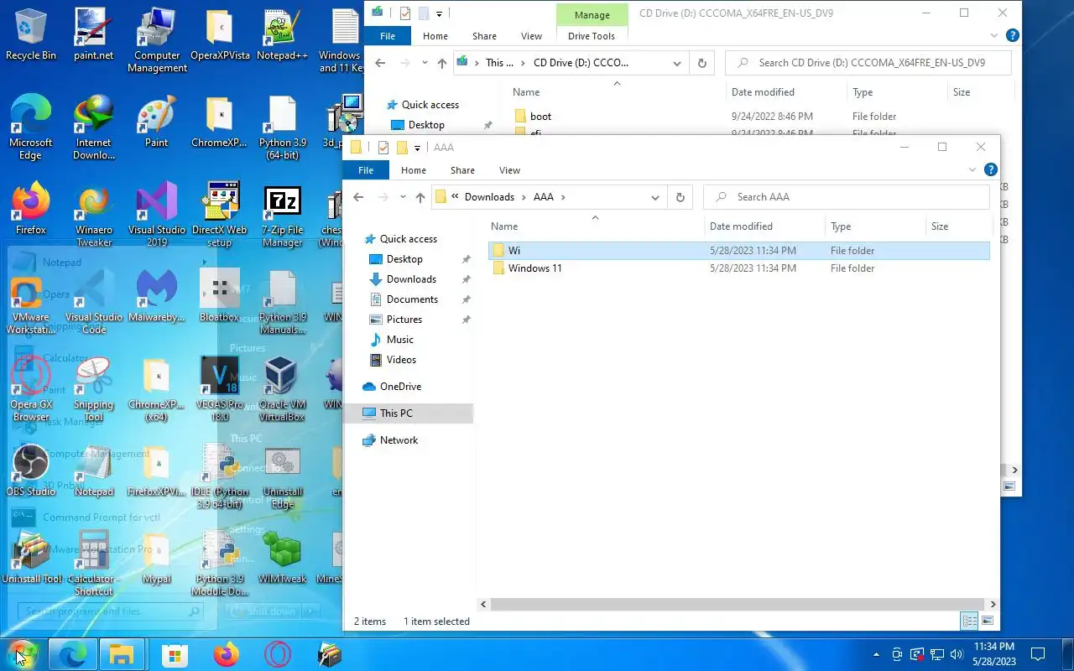Click the Search CD Drive input field
This screenshot has height=671, width=1074.
(868, 63)
